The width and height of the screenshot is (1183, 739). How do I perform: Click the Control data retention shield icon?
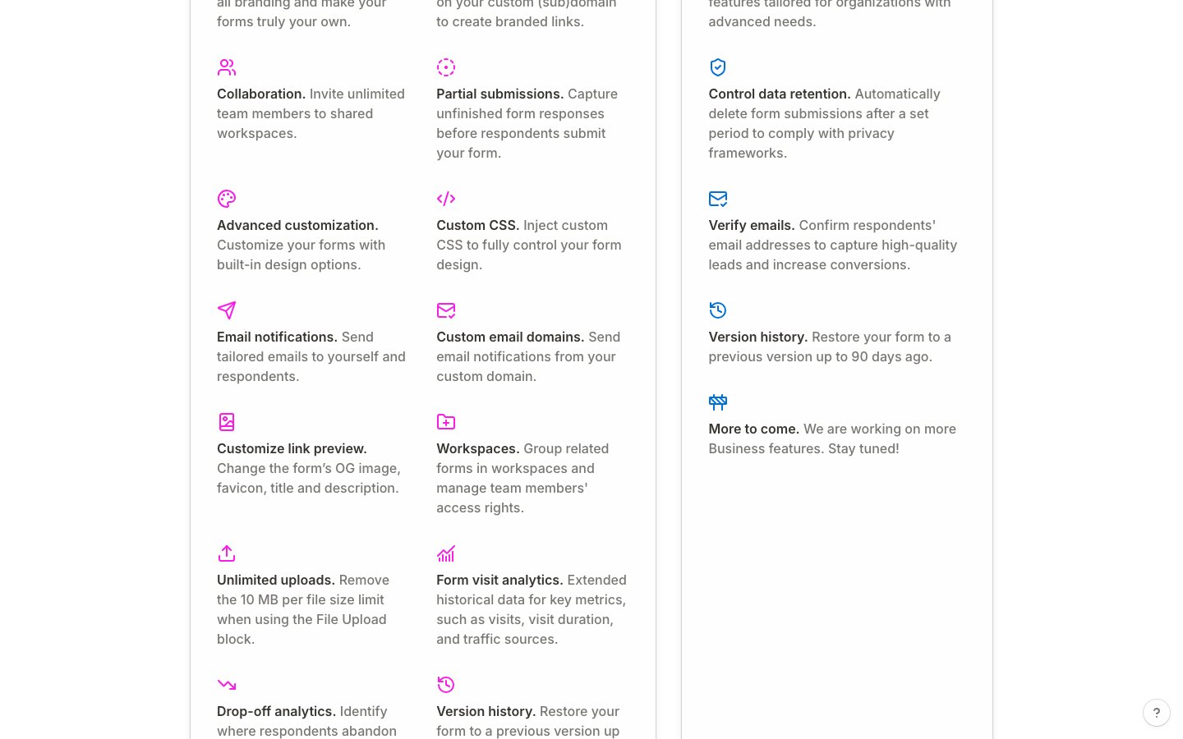(718, 67)
